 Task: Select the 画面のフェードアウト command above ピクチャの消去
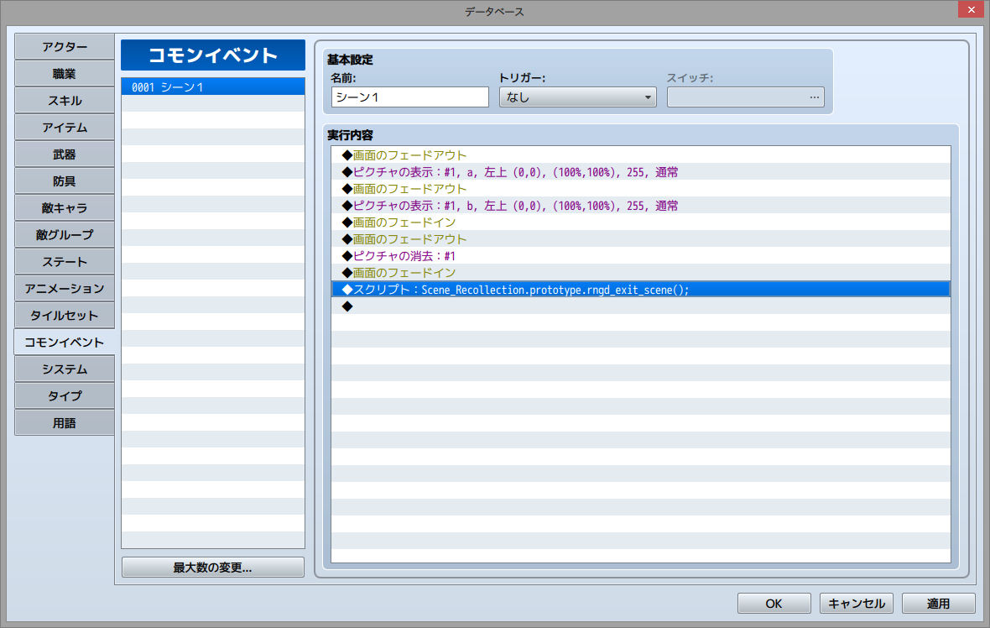point(641,238)
